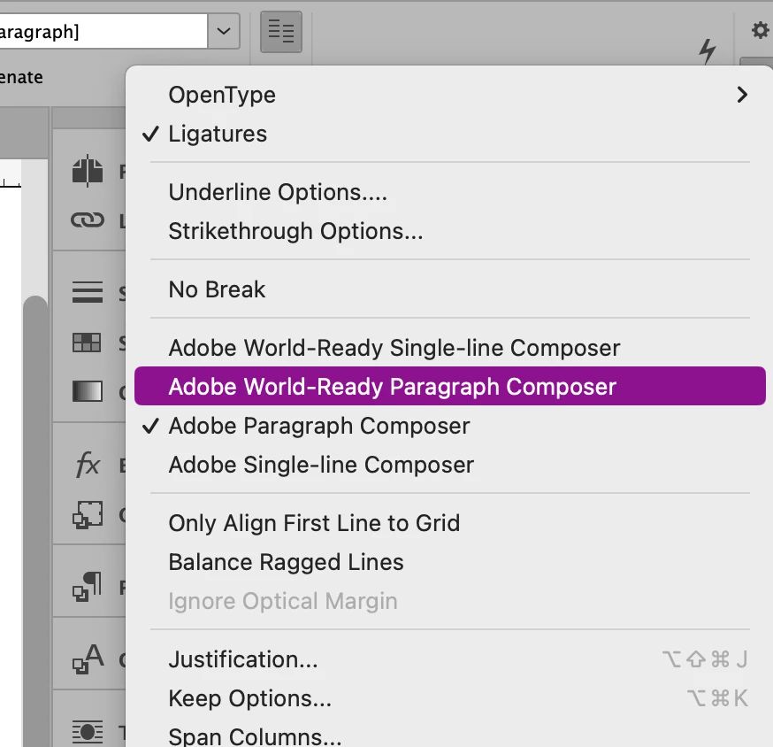Open the Gradient panel icon
Image resolution: width=773 pixels, height=747 pixels.
[x=88, y=391]
